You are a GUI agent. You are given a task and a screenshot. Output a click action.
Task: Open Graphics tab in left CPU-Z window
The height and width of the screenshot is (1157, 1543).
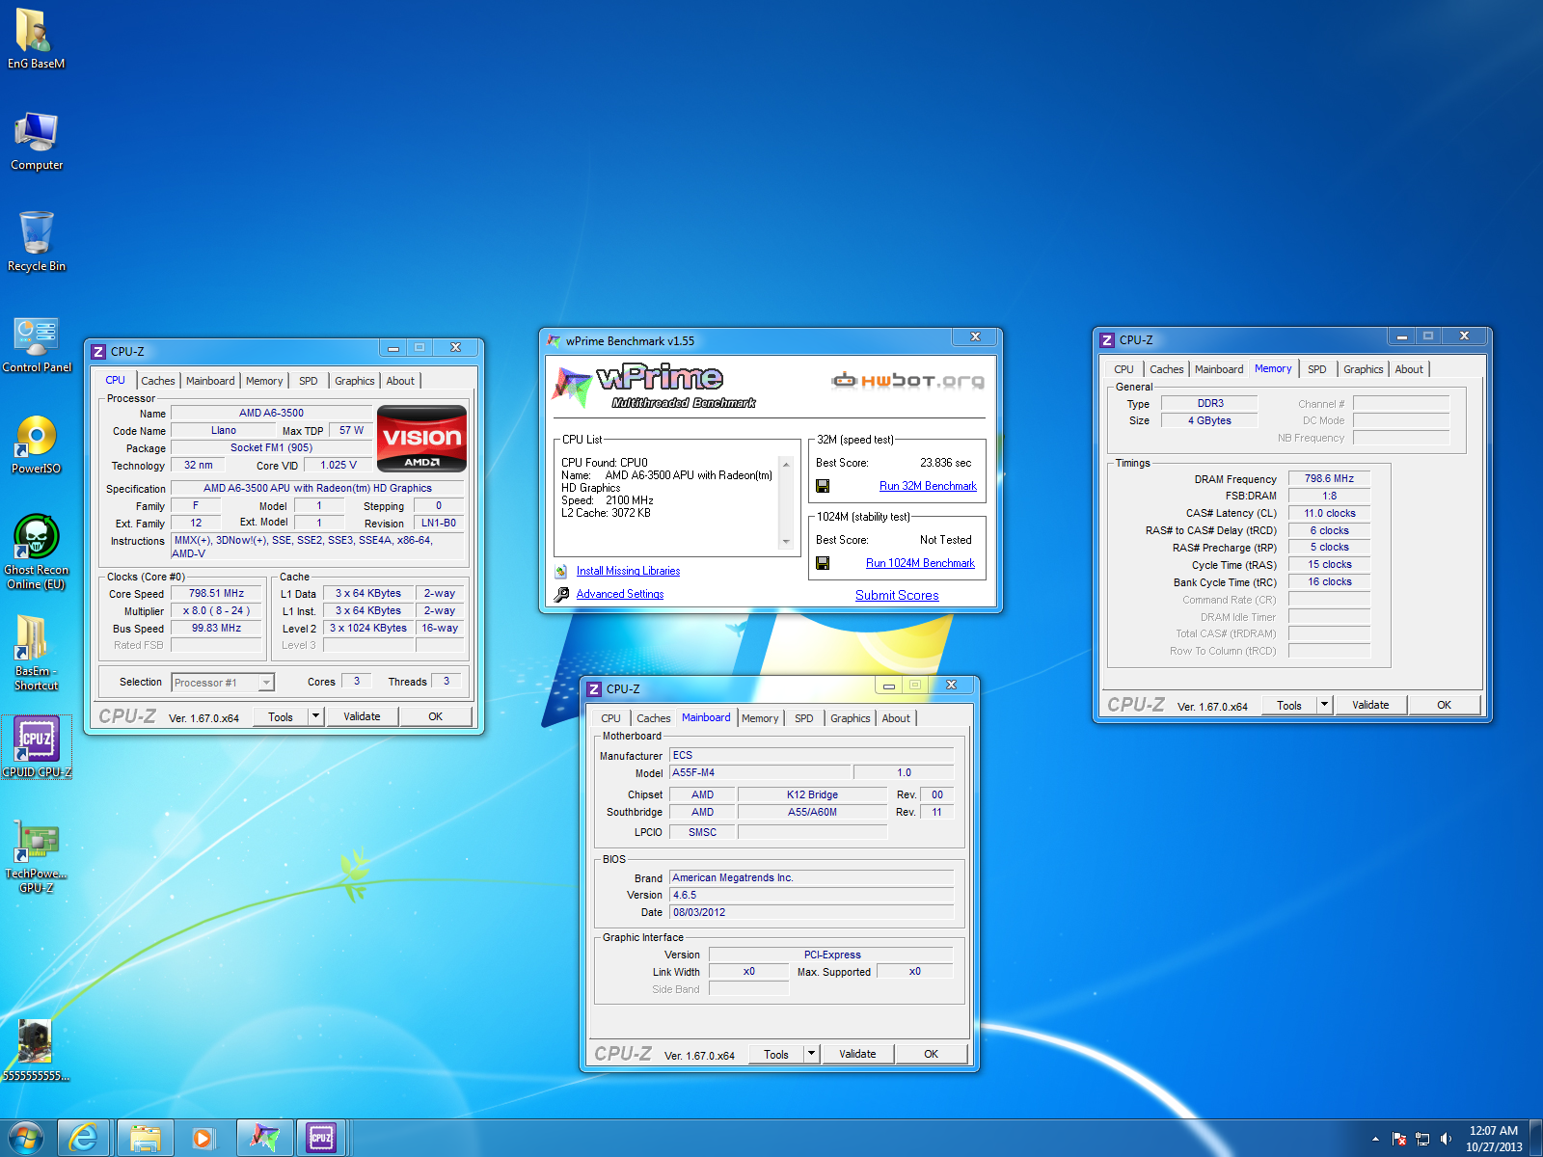355,381
